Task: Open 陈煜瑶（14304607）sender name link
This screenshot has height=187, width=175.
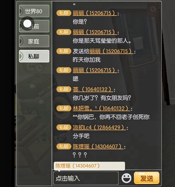Action: pos(98,147)
